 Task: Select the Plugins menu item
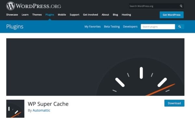[50, 15]
